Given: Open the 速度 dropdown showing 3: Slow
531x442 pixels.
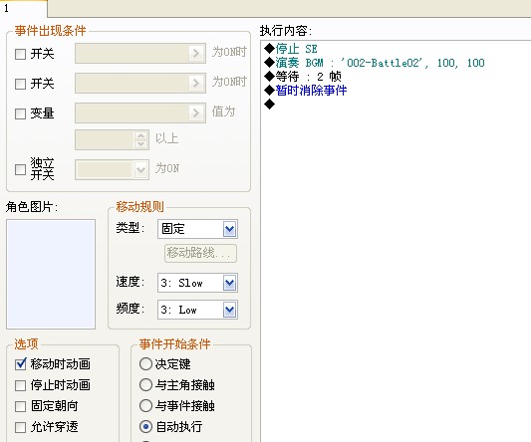Looking at the screenshot, I should point(197,283).
